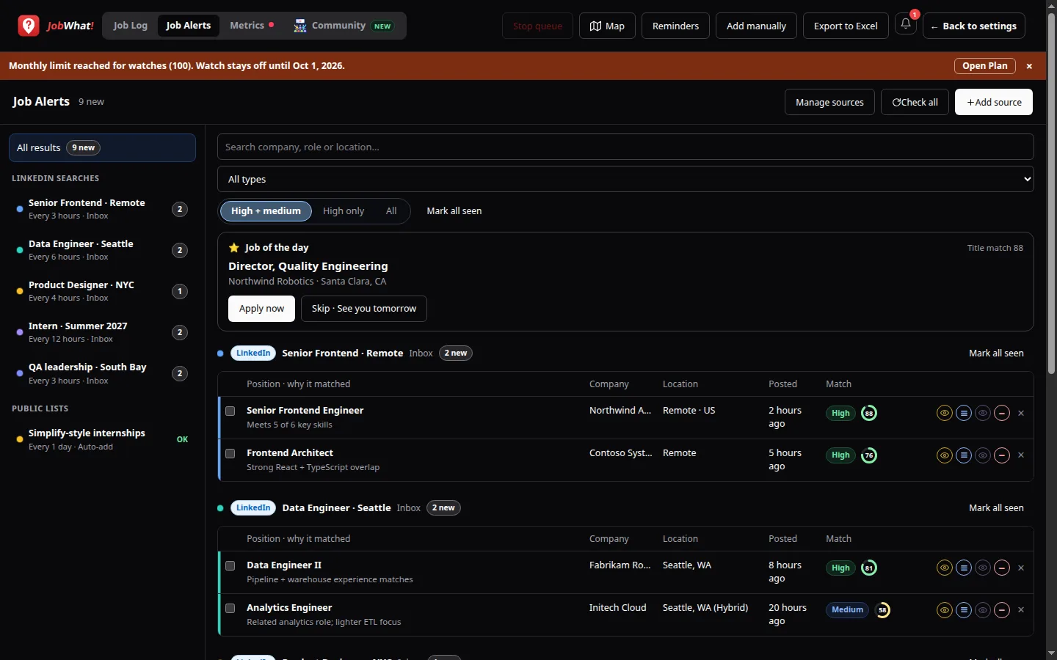
Task: Click gray eye icon for Data Engineer II
Action: (983, 568)
